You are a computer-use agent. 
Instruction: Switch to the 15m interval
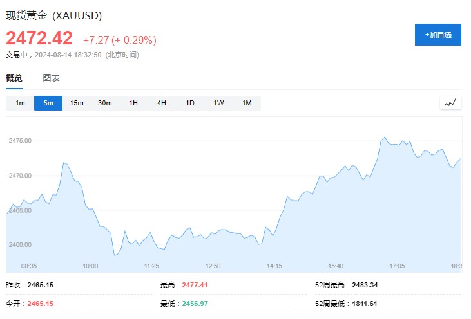pyautogui.click(x=77, y=103)
